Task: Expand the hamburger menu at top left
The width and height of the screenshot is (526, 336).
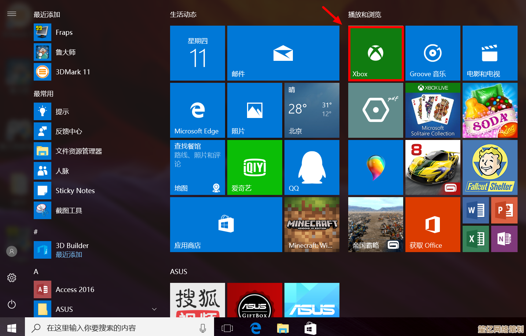Action: click(x=12, y=14)
